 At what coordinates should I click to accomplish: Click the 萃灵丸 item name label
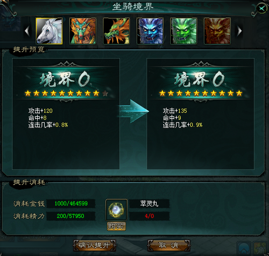coord(150,204)
